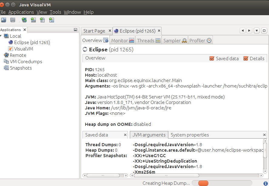This screenshot has width=269, height=186.
Task: Click the Creating Heap Dump status text
Action: (x=166, y=183)
